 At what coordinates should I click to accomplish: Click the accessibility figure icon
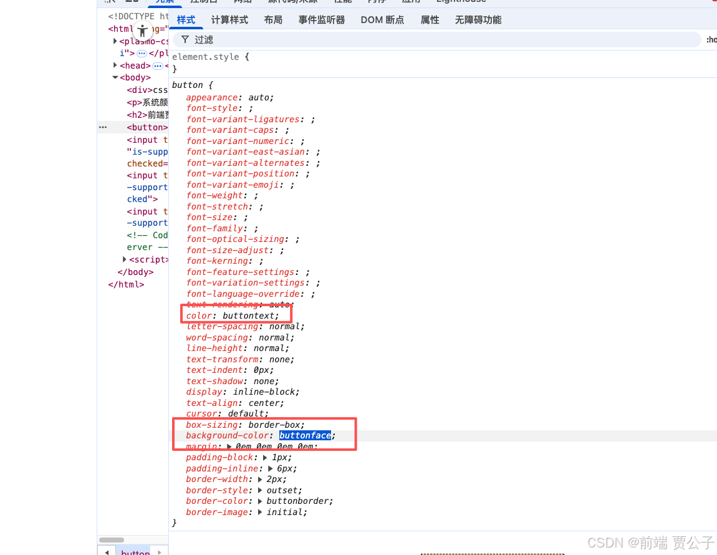coord(143,31)
